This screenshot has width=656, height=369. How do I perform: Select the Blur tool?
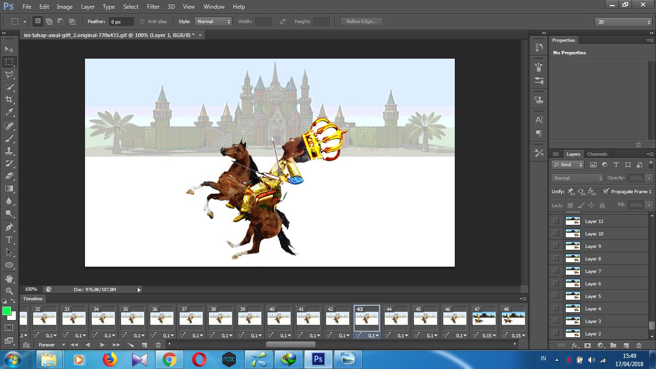[9, 201]
